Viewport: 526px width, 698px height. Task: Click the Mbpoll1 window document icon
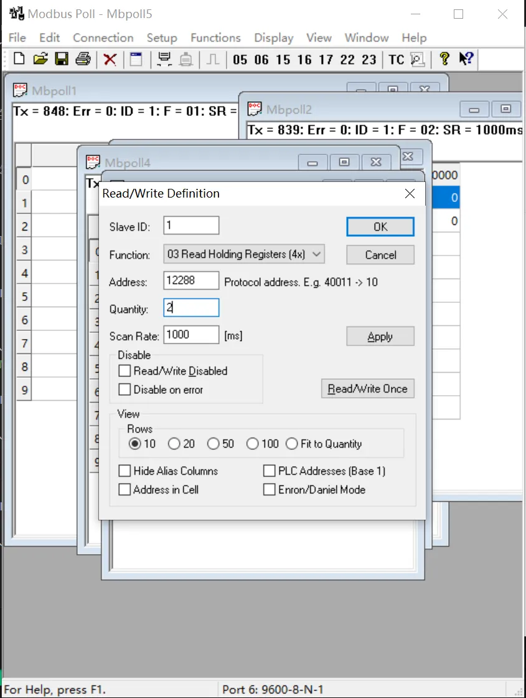click(x=20, y=90)
